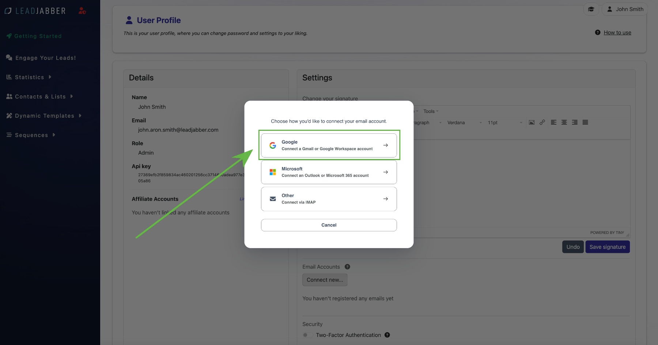Open the Verdana font family dropdown
The width and height of the screenshot is (658, 345).
[x=464, y=123]
